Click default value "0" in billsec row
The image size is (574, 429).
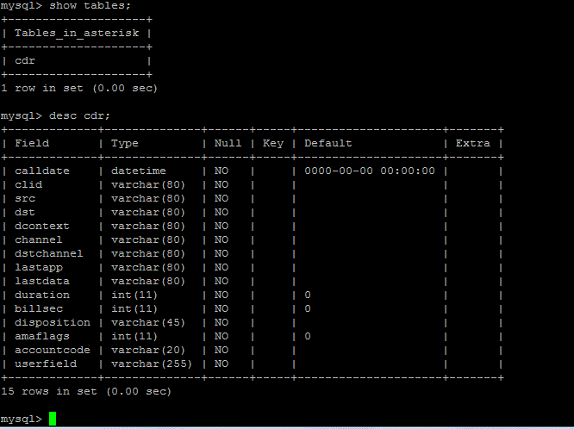click(308, 308)
